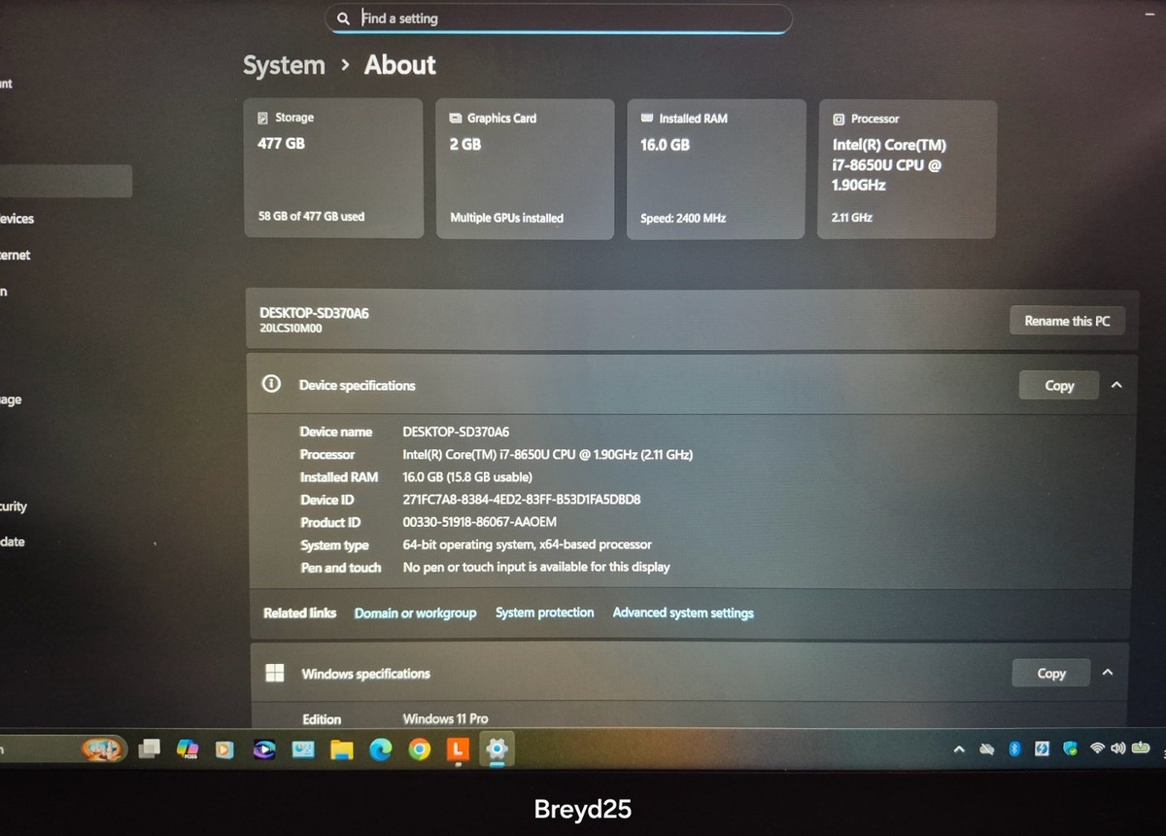
Task: Open Windows Security shield tray icon
Action: [x=1070, y=749]
